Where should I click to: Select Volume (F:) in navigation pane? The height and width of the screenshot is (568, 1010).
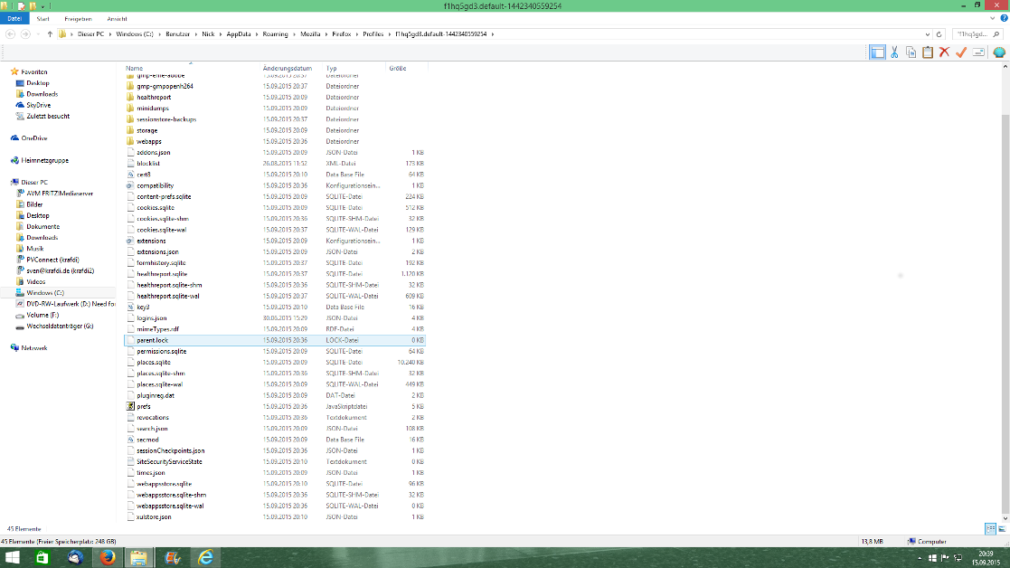click(42, 315)
